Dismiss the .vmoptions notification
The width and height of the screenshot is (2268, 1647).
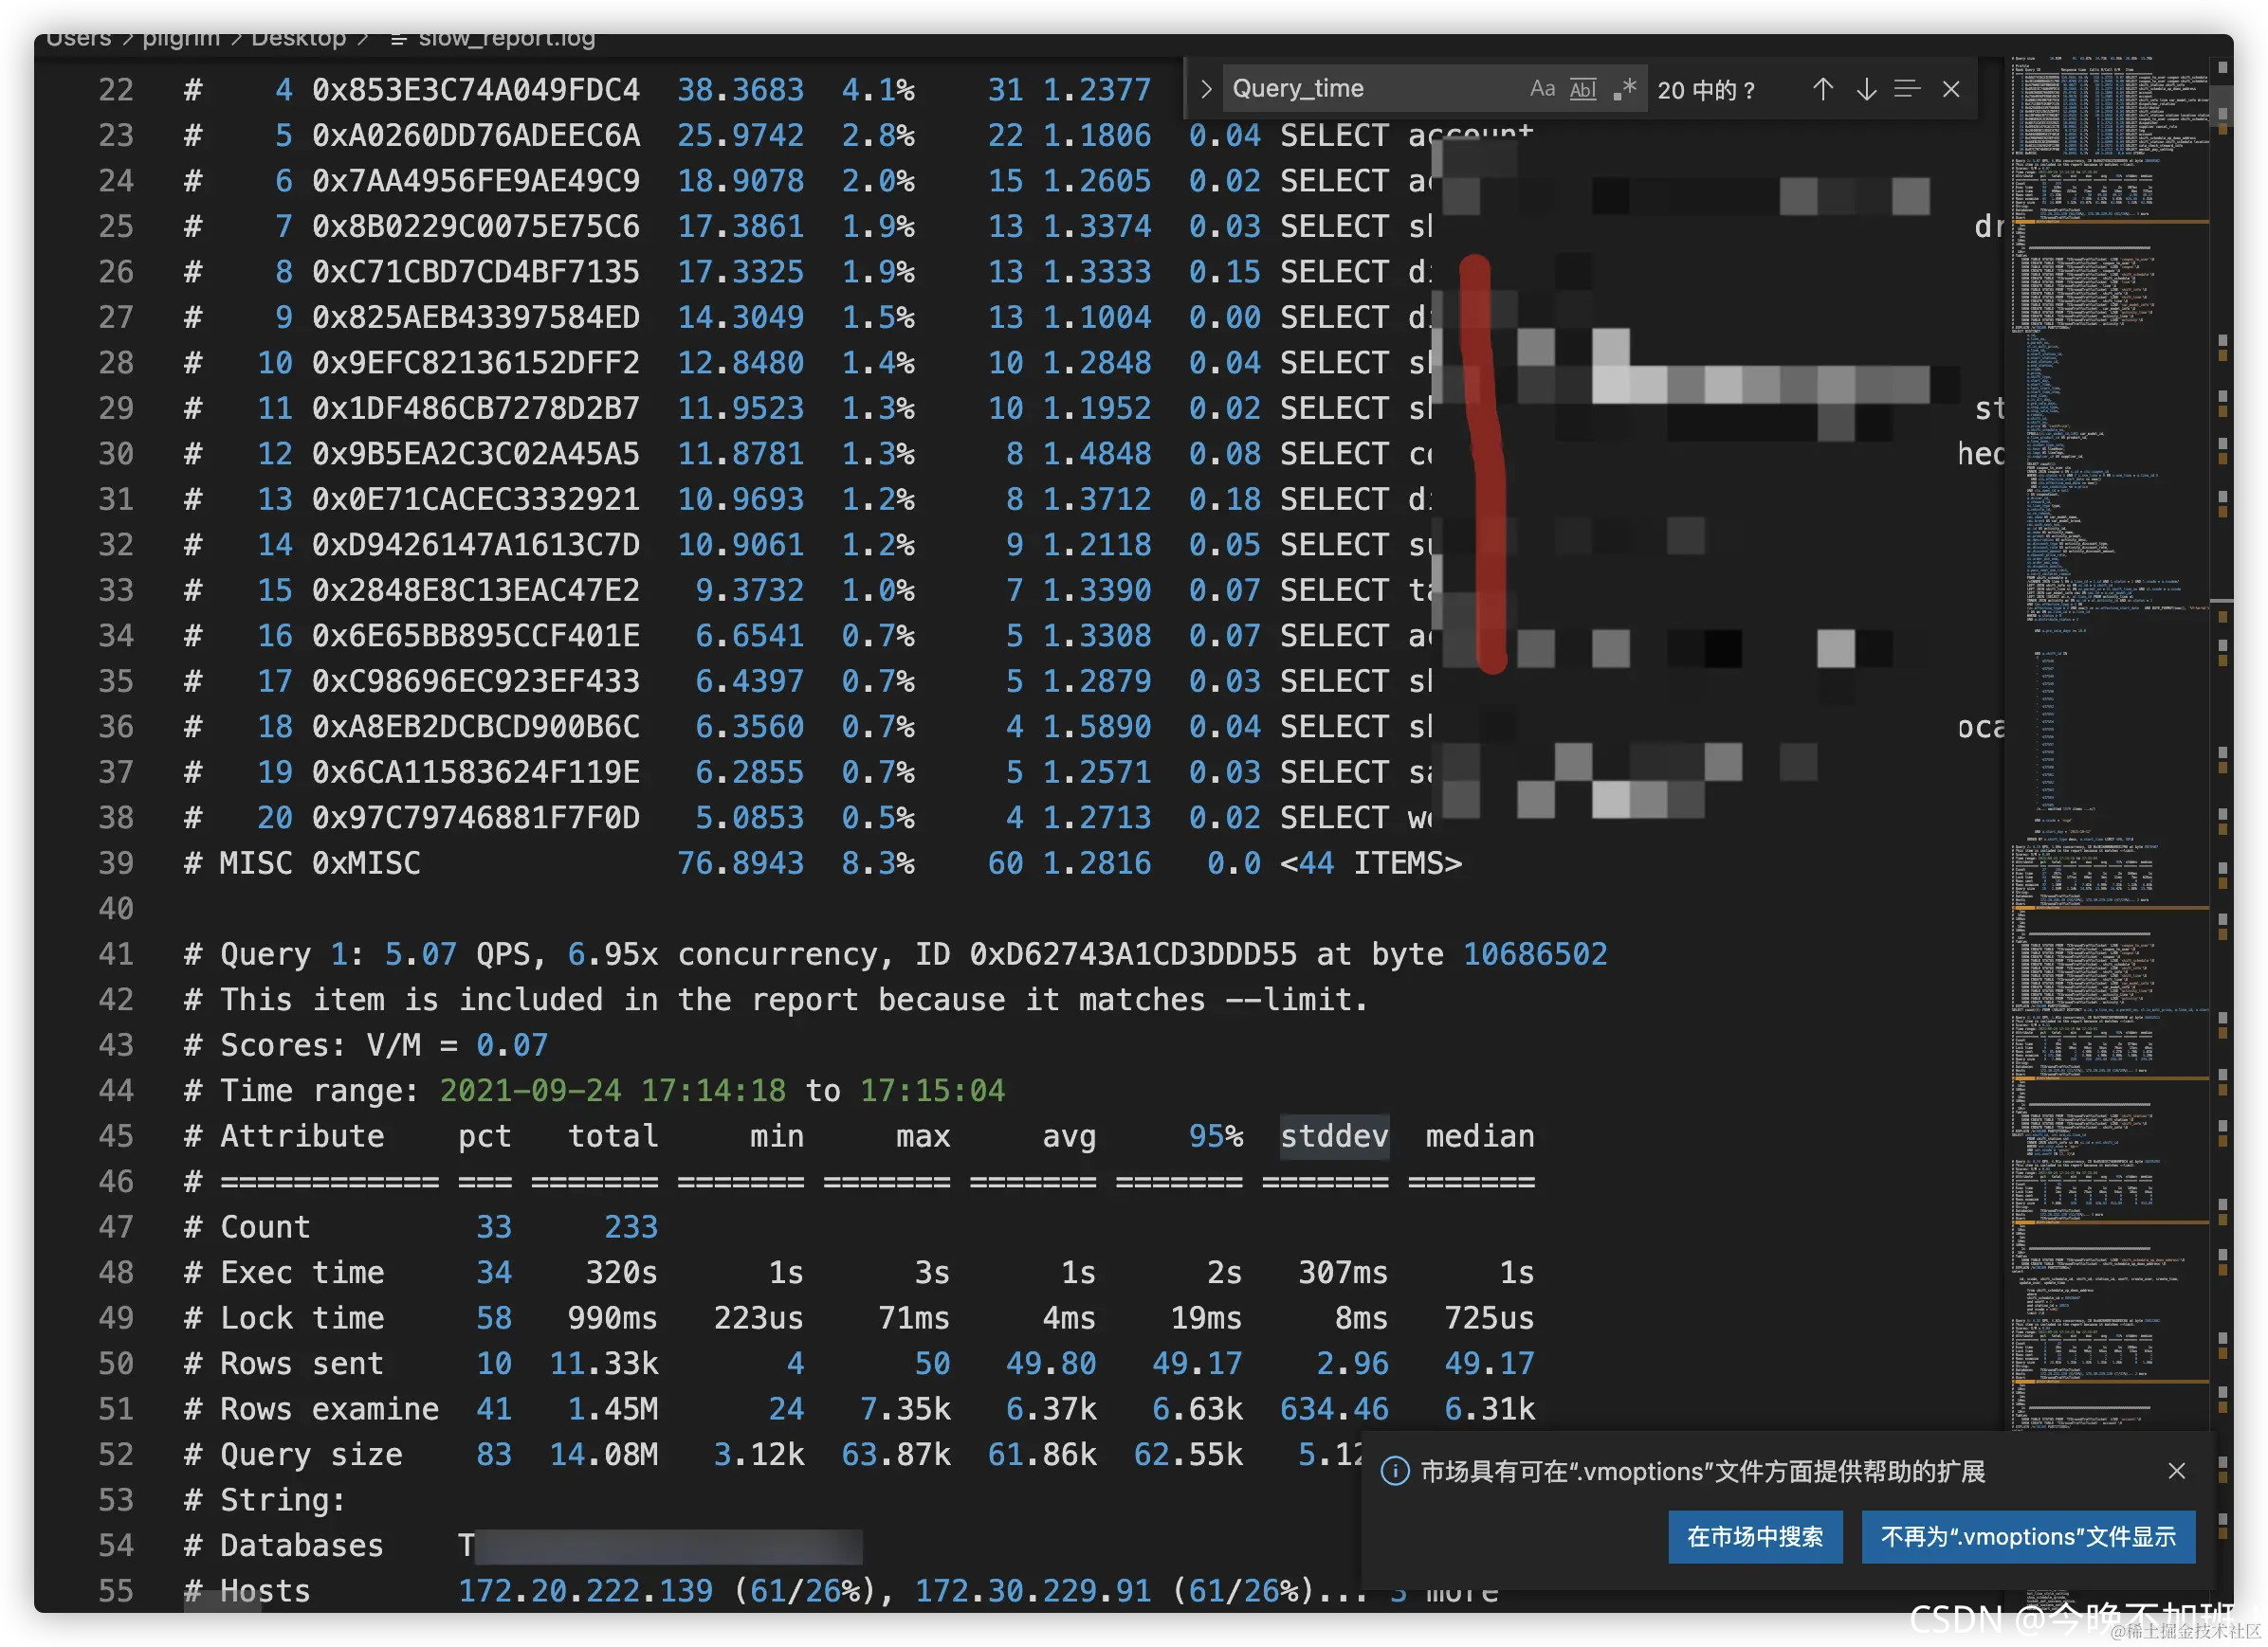(x=2176, y=1470)
